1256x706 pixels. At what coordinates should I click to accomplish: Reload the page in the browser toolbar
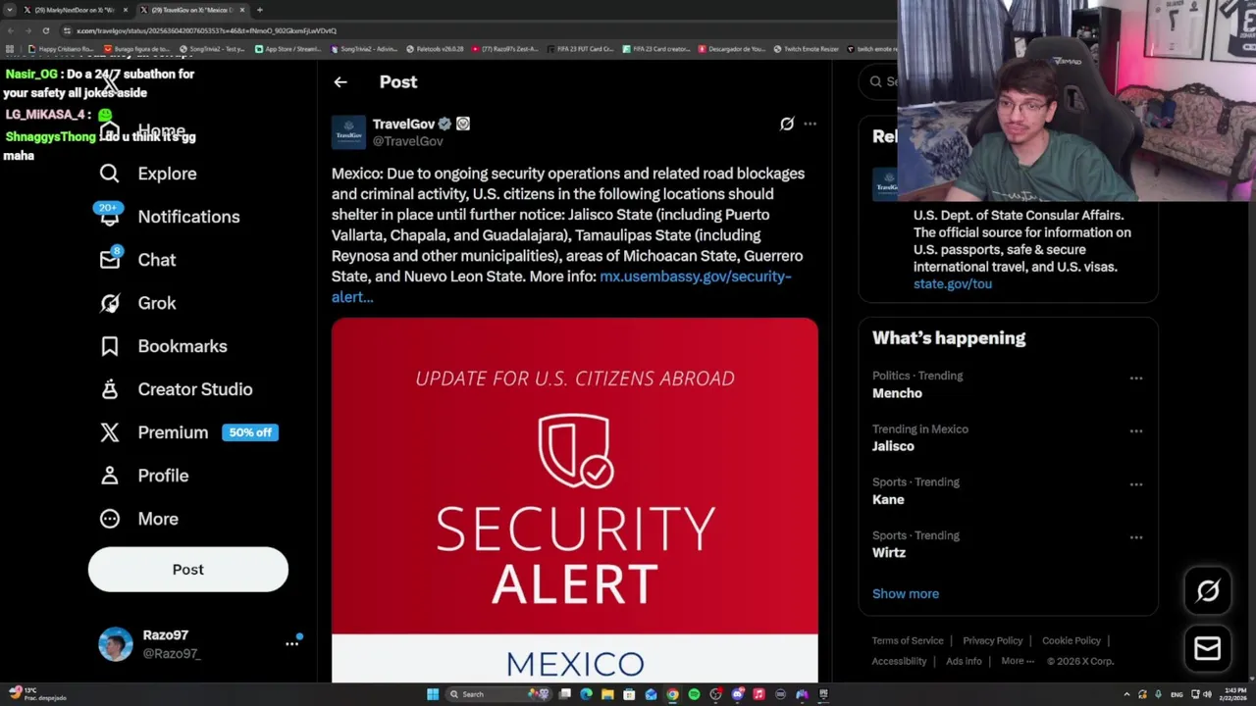[45, 30]
